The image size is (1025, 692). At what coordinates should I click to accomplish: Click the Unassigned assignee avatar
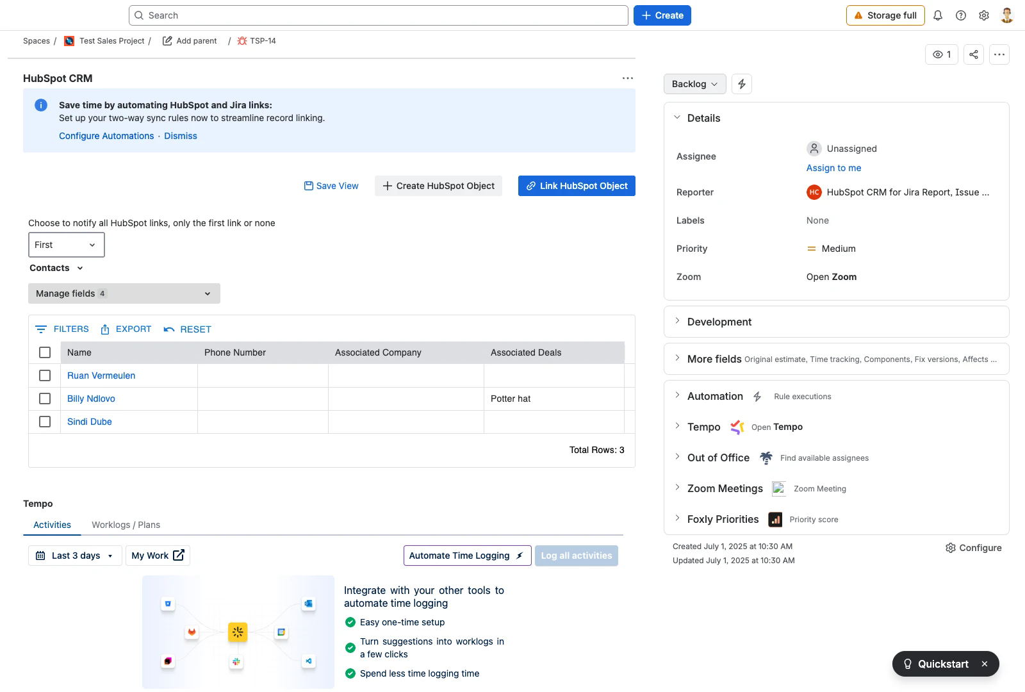[814, 149]
